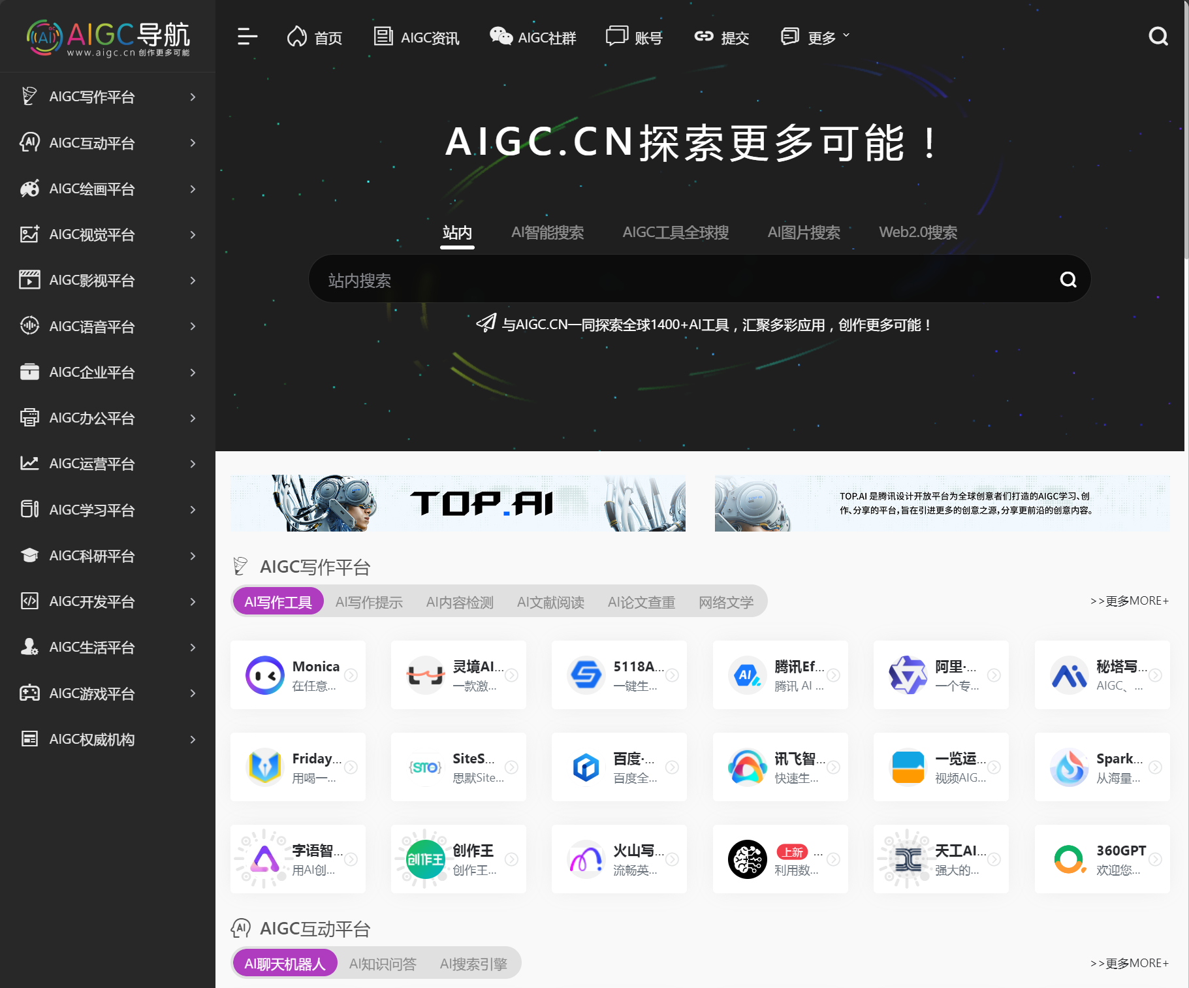Viewport: 1189px width, 988px height.
Task: Expand the AIGC影视平台 sidebar chevron
Action: pyautogui.click(x=193, y=280)
